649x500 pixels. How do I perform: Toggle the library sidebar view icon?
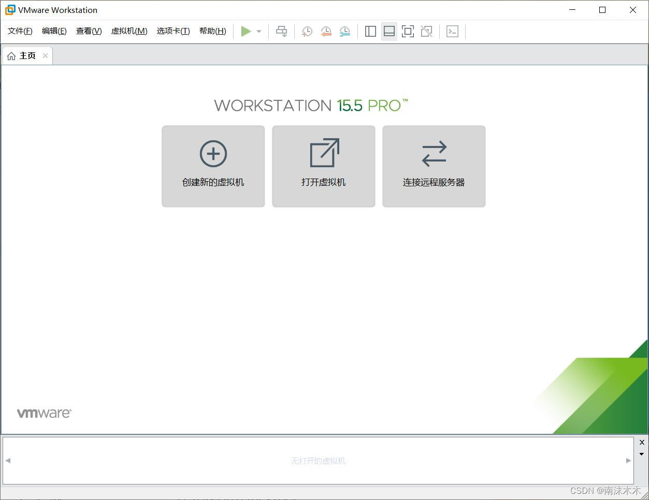(x=370, y=32)
